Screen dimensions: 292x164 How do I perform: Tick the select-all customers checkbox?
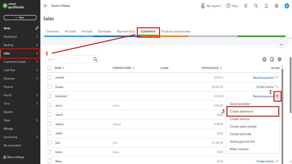49,68
